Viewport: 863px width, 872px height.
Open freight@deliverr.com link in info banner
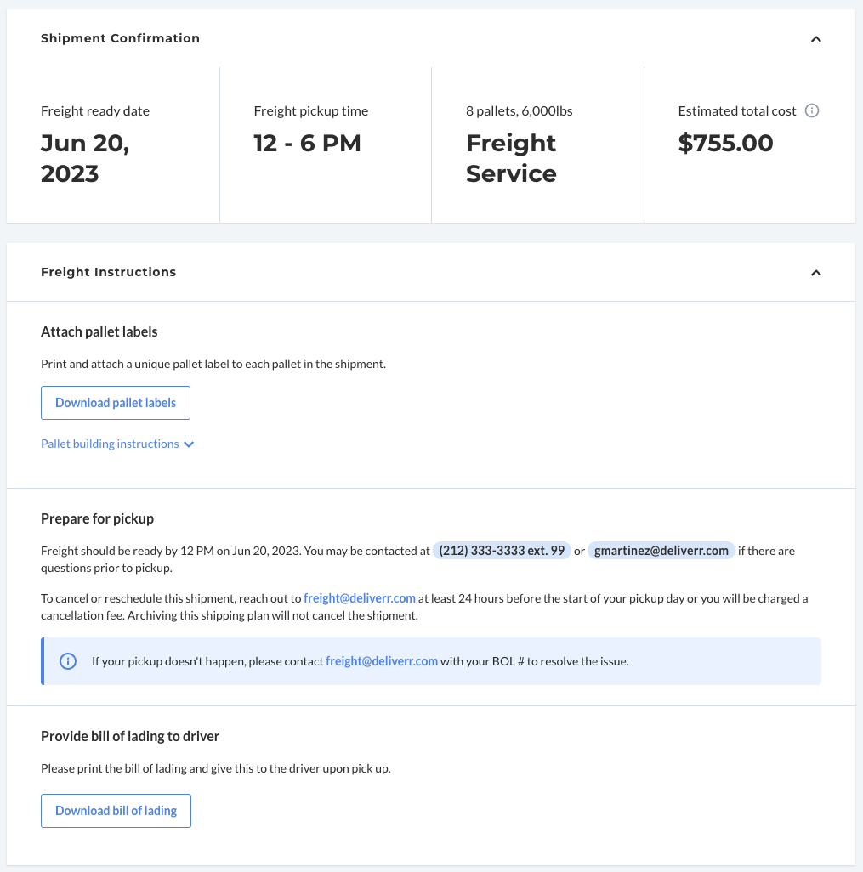tap(382, 661)
